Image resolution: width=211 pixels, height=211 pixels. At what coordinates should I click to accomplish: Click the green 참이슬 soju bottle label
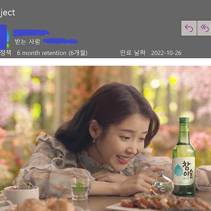tap(184, 171)
